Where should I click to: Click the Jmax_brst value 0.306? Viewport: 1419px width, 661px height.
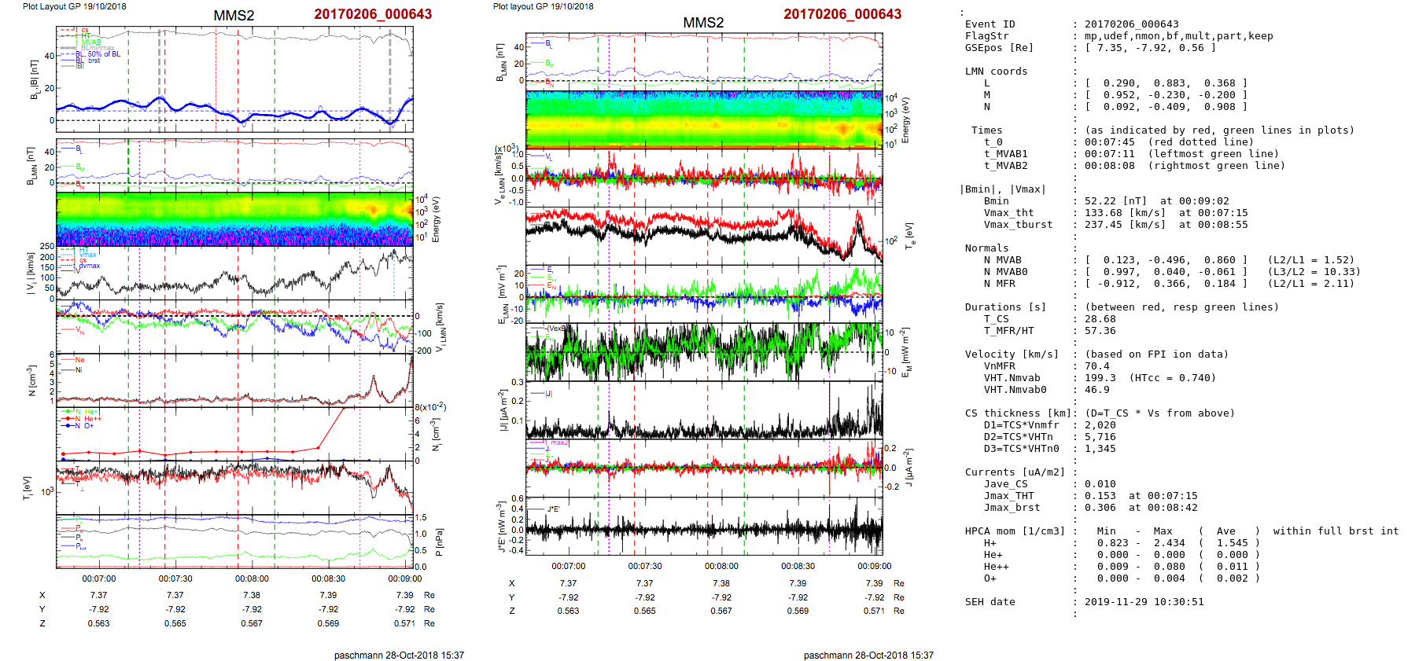pyautogui.click(x=1100, y=508)
